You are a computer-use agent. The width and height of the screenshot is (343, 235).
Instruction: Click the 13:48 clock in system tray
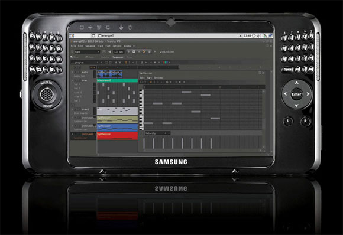[247, 35]
